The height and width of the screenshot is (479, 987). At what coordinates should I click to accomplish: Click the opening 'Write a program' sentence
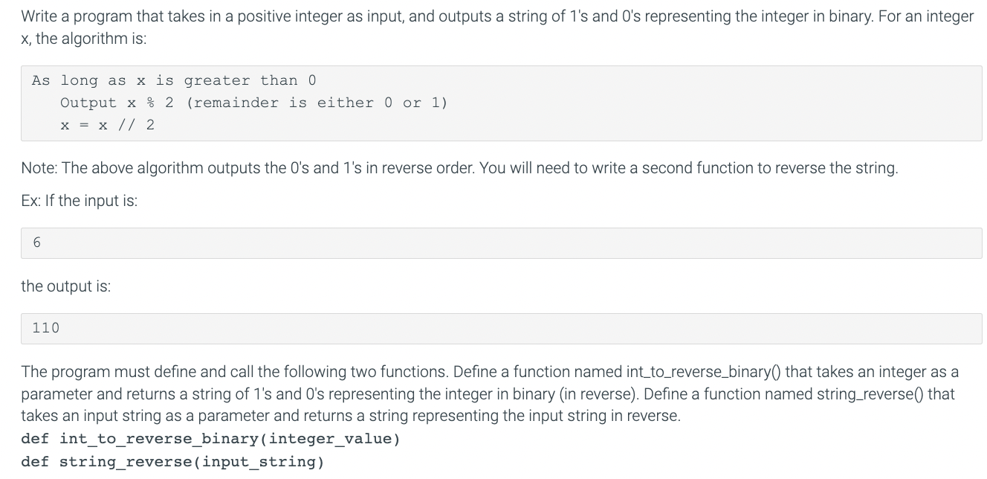[497, 16]
